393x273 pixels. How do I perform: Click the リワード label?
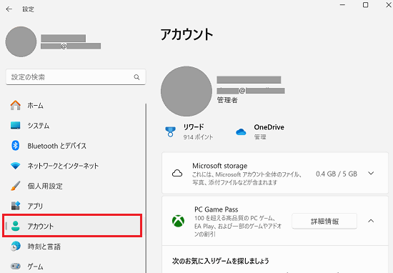point(194,127)
